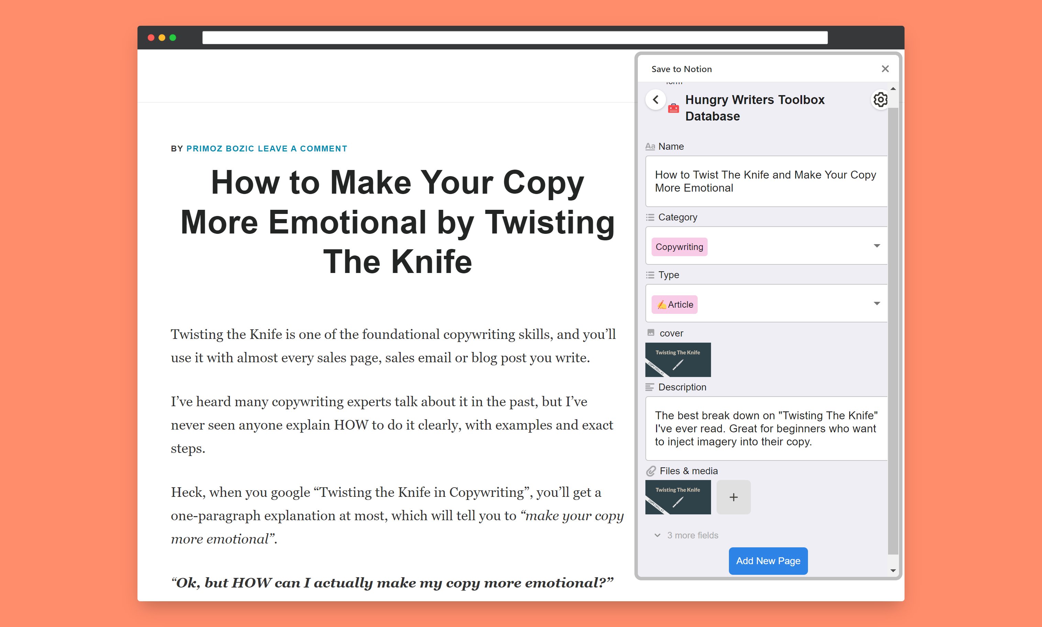
Task: Click the article headline text
Action: (398, 222)
